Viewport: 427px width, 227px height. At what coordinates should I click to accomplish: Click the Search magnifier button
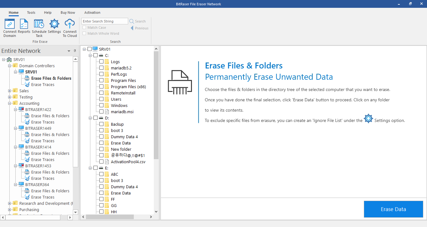[138, 21]
